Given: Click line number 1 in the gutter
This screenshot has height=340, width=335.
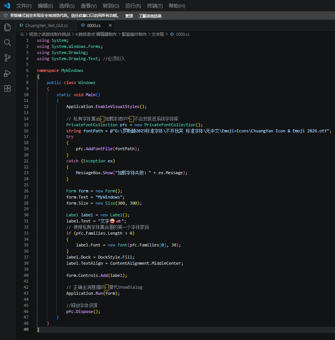Looking at the screenshot, I should click(27, 40).
